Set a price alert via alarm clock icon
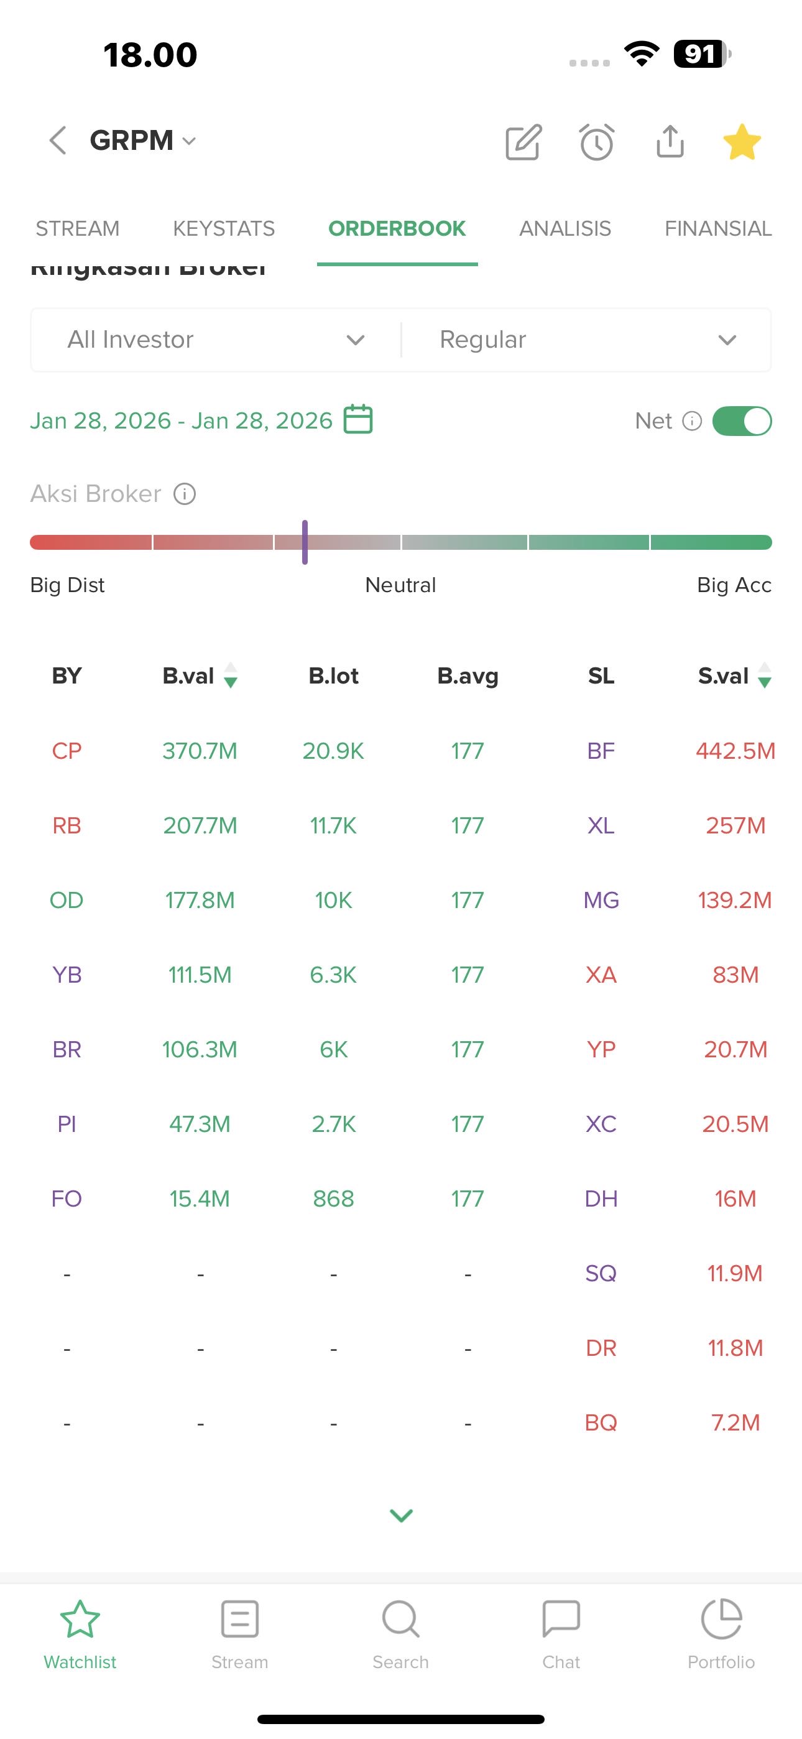This screenshot has width=802, height=1739. (597, 142)
